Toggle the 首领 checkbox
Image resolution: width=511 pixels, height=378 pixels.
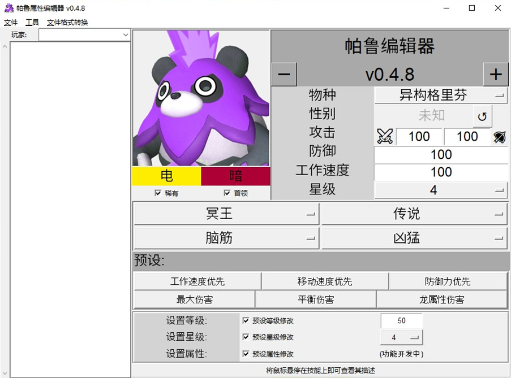[227, 193]
